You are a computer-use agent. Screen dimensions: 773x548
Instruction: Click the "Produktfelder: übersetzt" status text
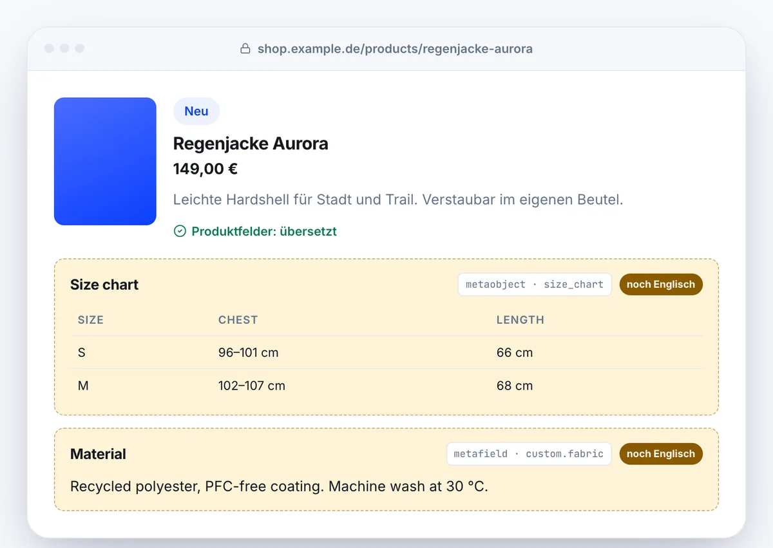click(x=264, y=231)
